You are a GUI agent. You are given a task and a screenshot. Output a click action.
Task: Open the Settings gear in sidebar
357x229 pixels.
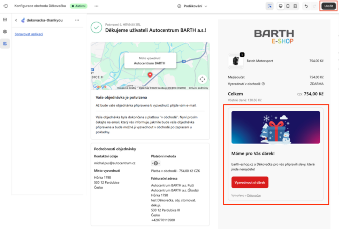[5, 32]
